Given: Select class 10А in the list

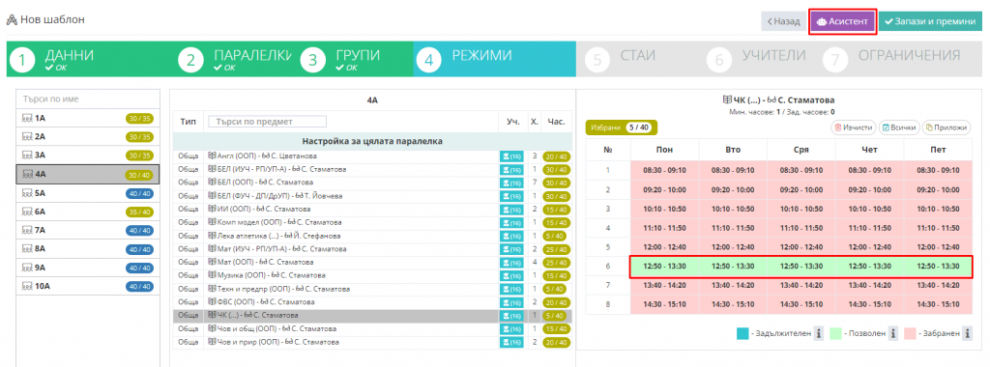Looking at the screenshot, I should point(88,286).
